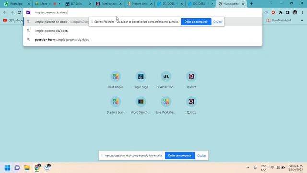307x173 pixels.
Task: Open the clock and date panel
Action: pyautogui.click(x=296, y=168)
